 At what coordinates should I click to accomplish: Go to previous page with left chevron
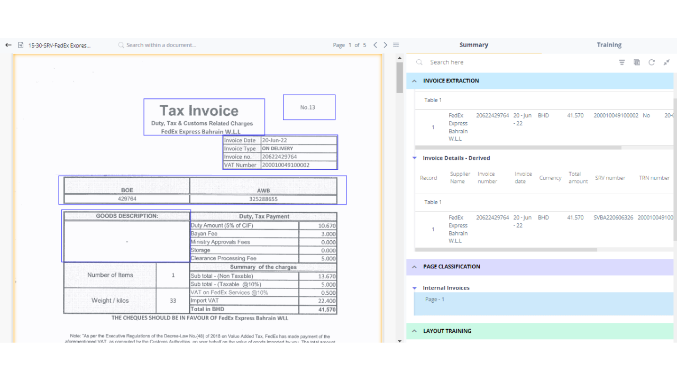375,45
